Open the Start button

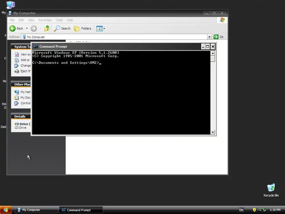[x=6, y=210]
